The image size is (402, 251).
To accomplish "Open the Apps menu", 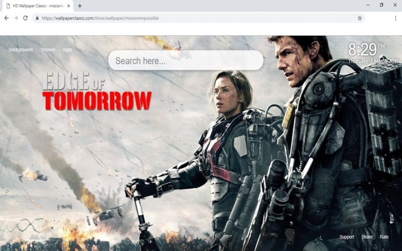I will (x=67, y=50).
